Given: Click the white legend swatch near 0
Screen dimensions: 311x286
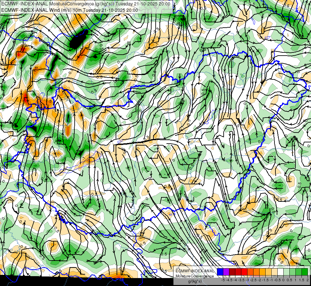Looking at the screenshot, I should [x=281, y=272].
